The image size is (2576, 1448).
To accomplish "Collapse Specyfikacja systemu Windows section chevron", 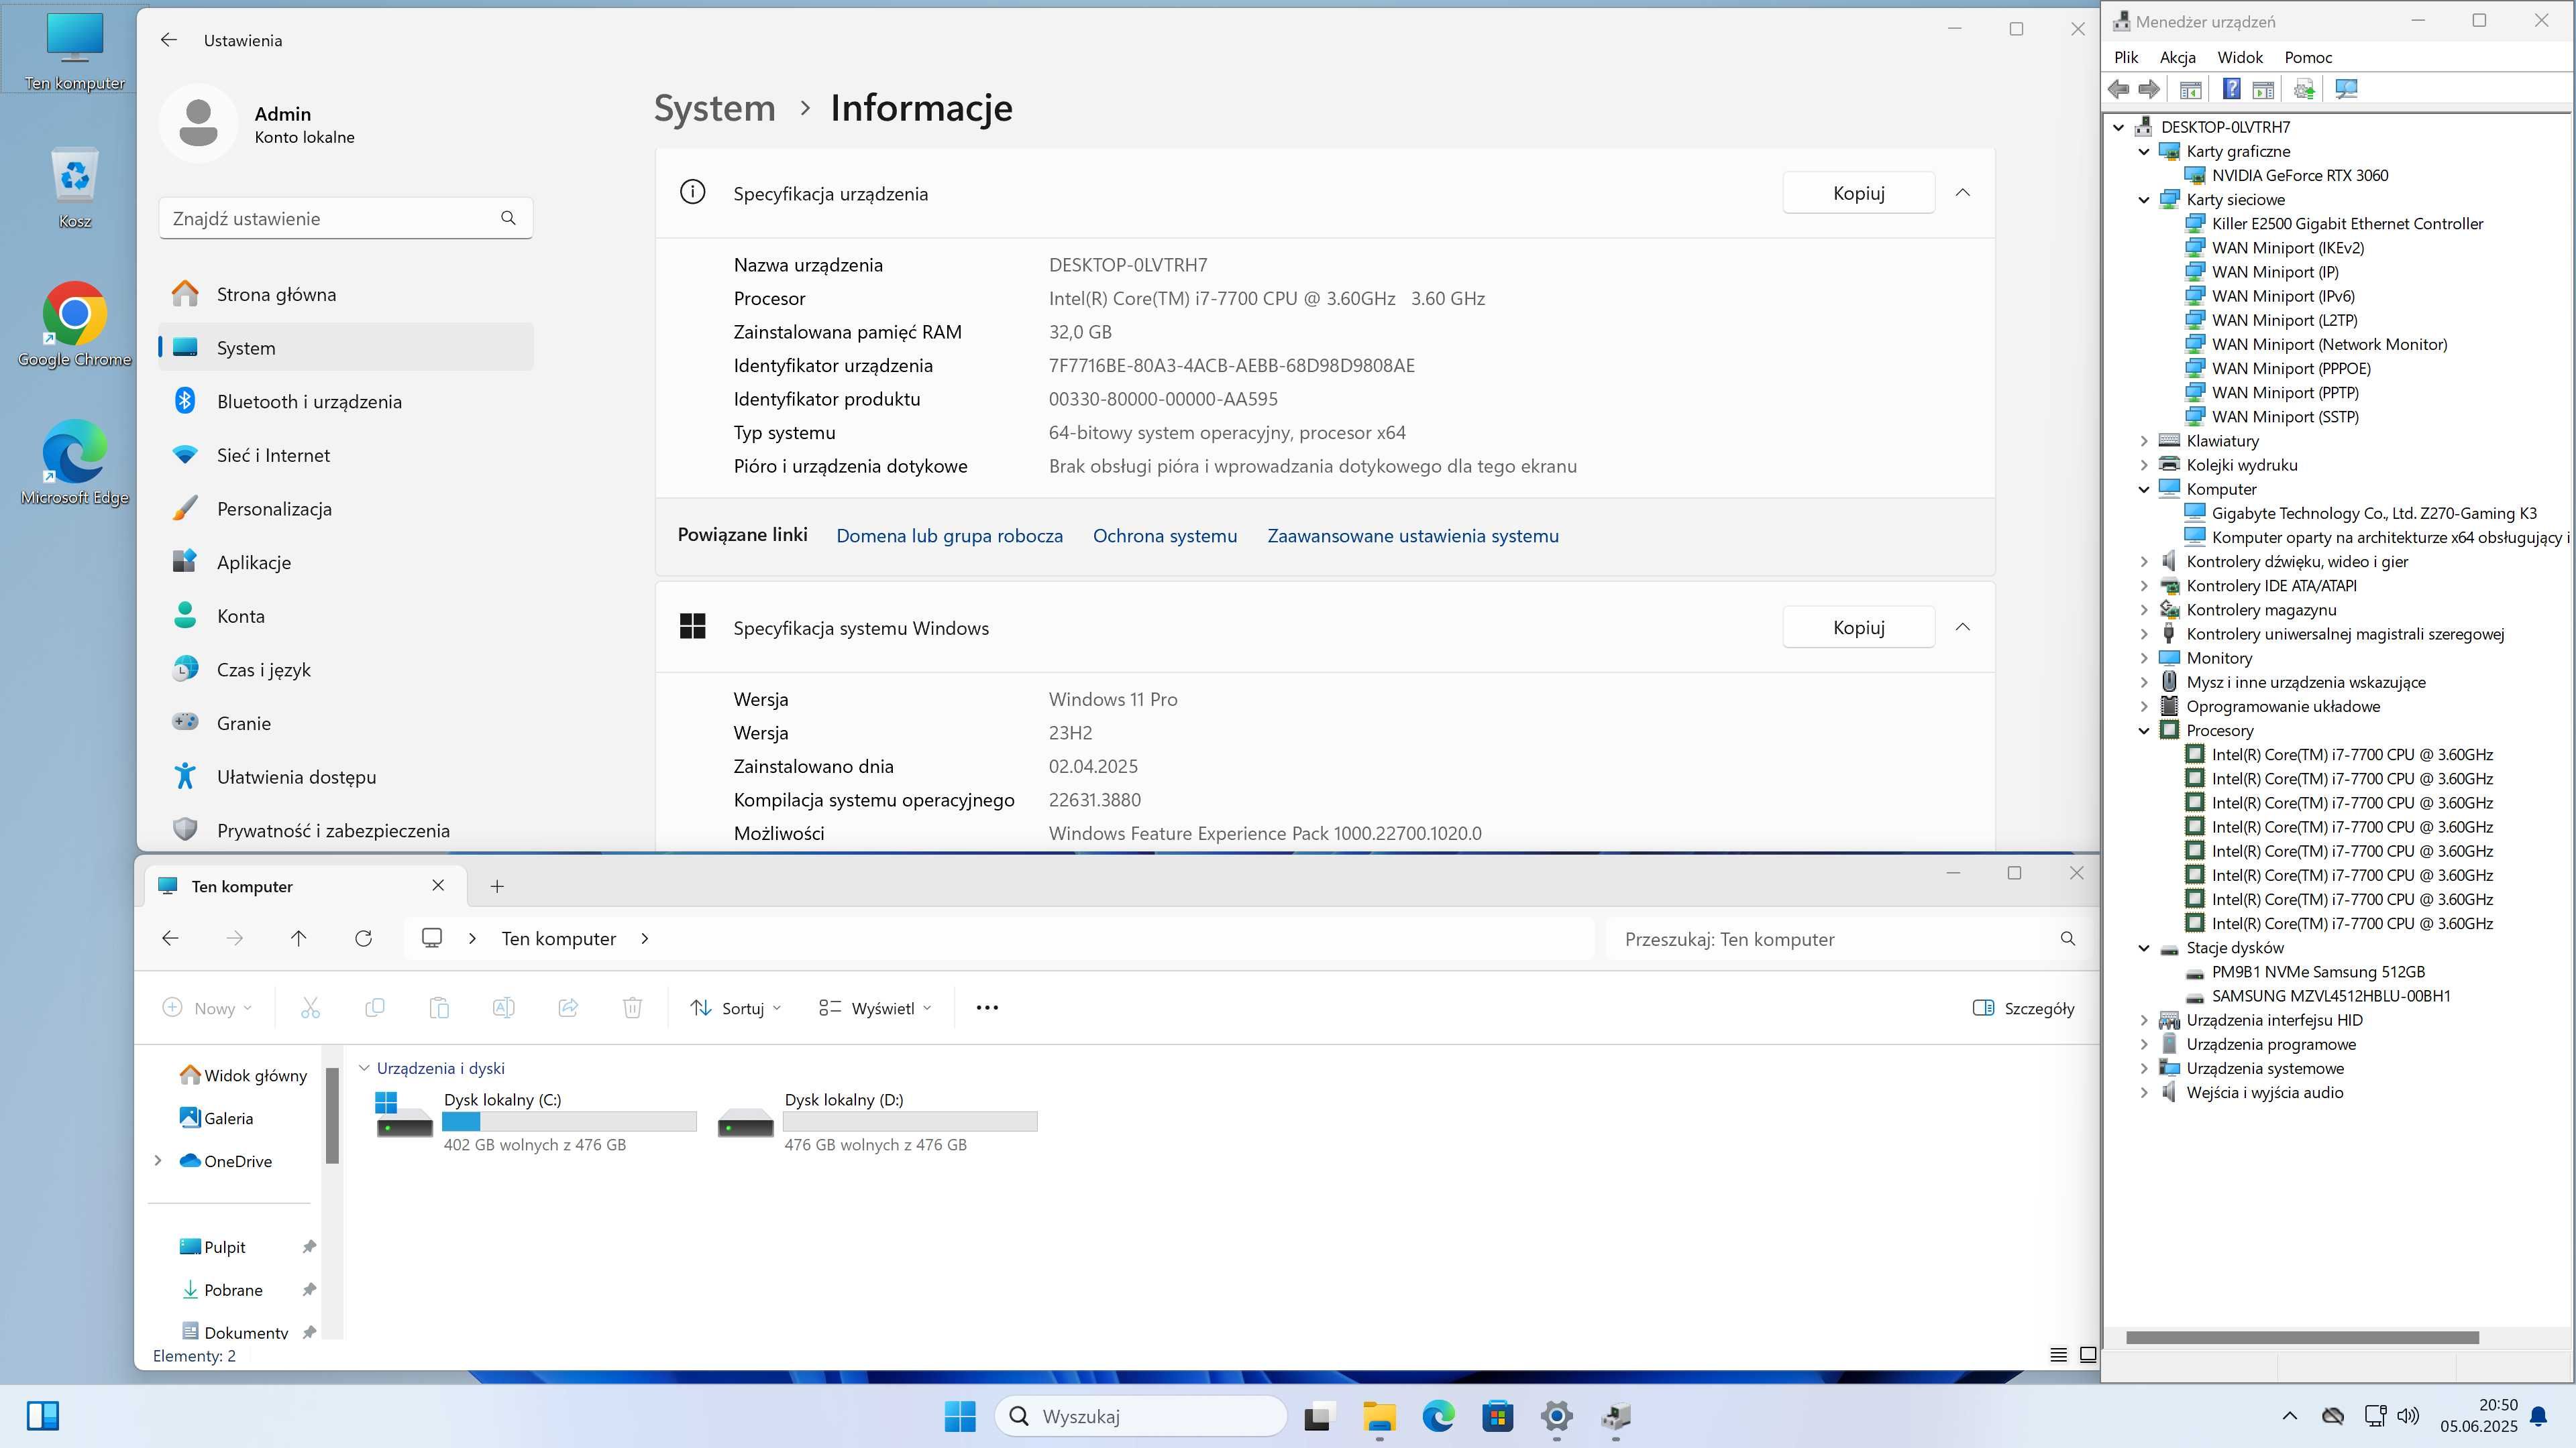I will pyautogui.click(x=1962, y=627).
